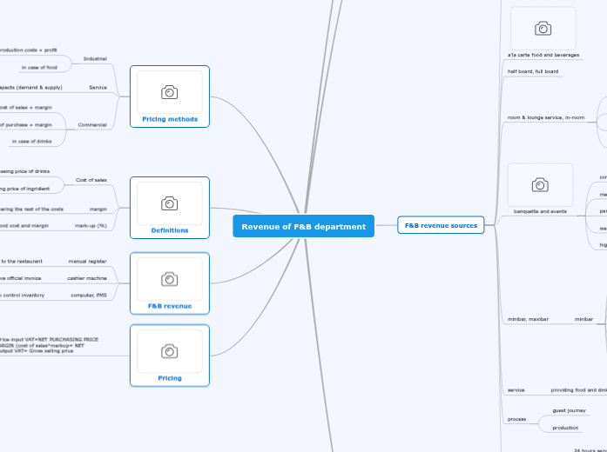Image resolution: width=607 pixels, height=452 pixels.
Task: Select the central Revenue of F&B department node
Action: (303, 226)
